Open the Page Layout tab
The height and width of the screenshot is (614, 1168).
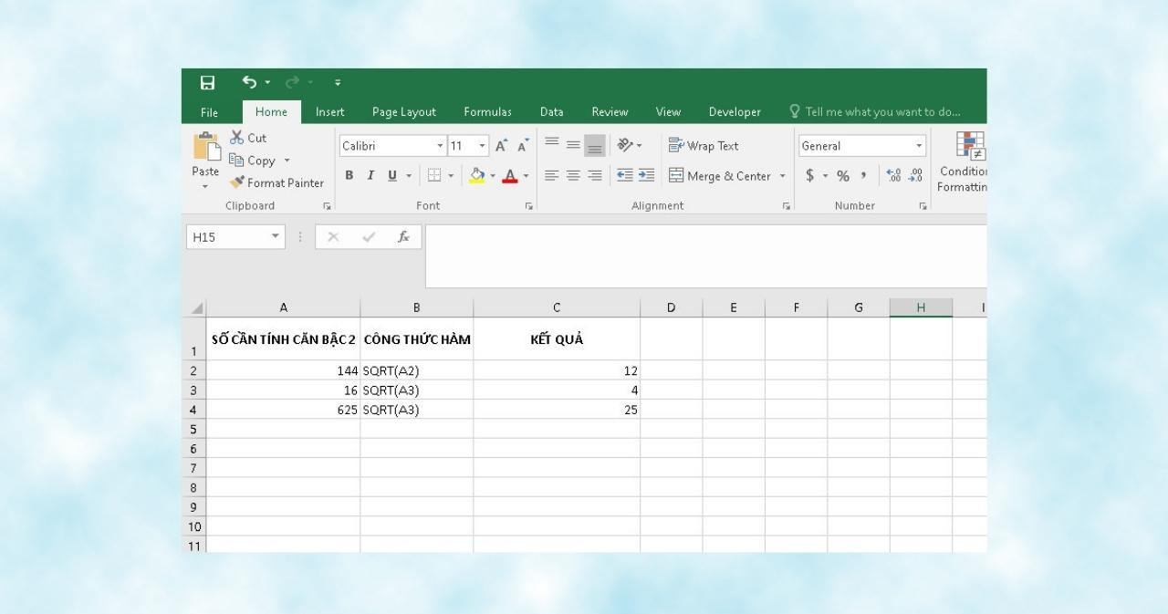[403, 112]
